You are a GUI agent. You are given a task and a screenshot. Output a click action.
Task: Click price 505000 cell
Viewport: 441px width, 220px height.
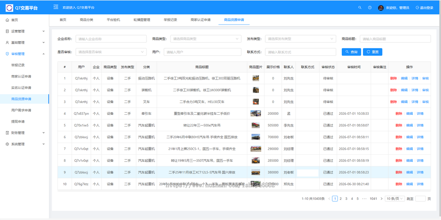click(273, 125)
